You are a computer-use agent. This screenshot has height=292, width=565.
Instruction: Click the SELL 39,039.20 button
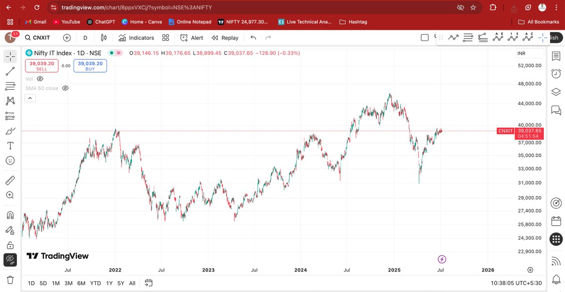point(42,66)
